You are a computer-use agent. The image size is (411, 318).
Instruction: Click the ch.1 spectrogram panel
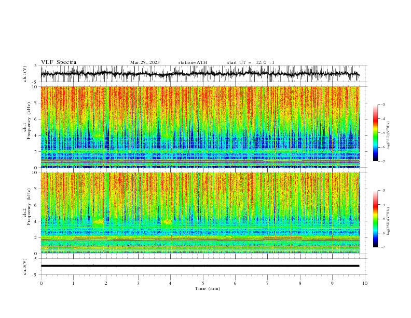click(200, 127)
